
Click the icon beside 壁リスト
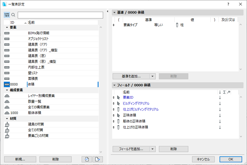(x=7, y=73)
